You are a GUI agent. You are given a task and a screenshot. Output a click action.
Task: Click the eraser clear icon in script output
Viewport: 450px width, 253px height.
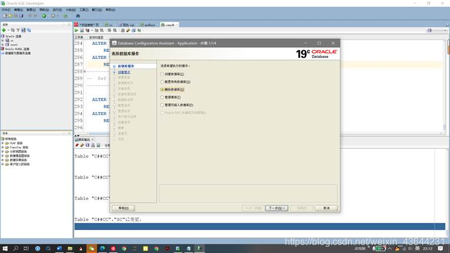82,146
